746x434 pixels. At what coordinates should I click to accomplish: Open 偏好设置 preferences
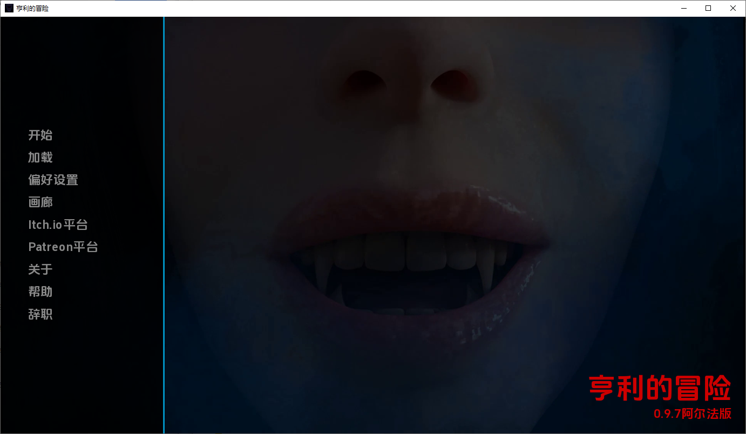(x=53, y=180)
